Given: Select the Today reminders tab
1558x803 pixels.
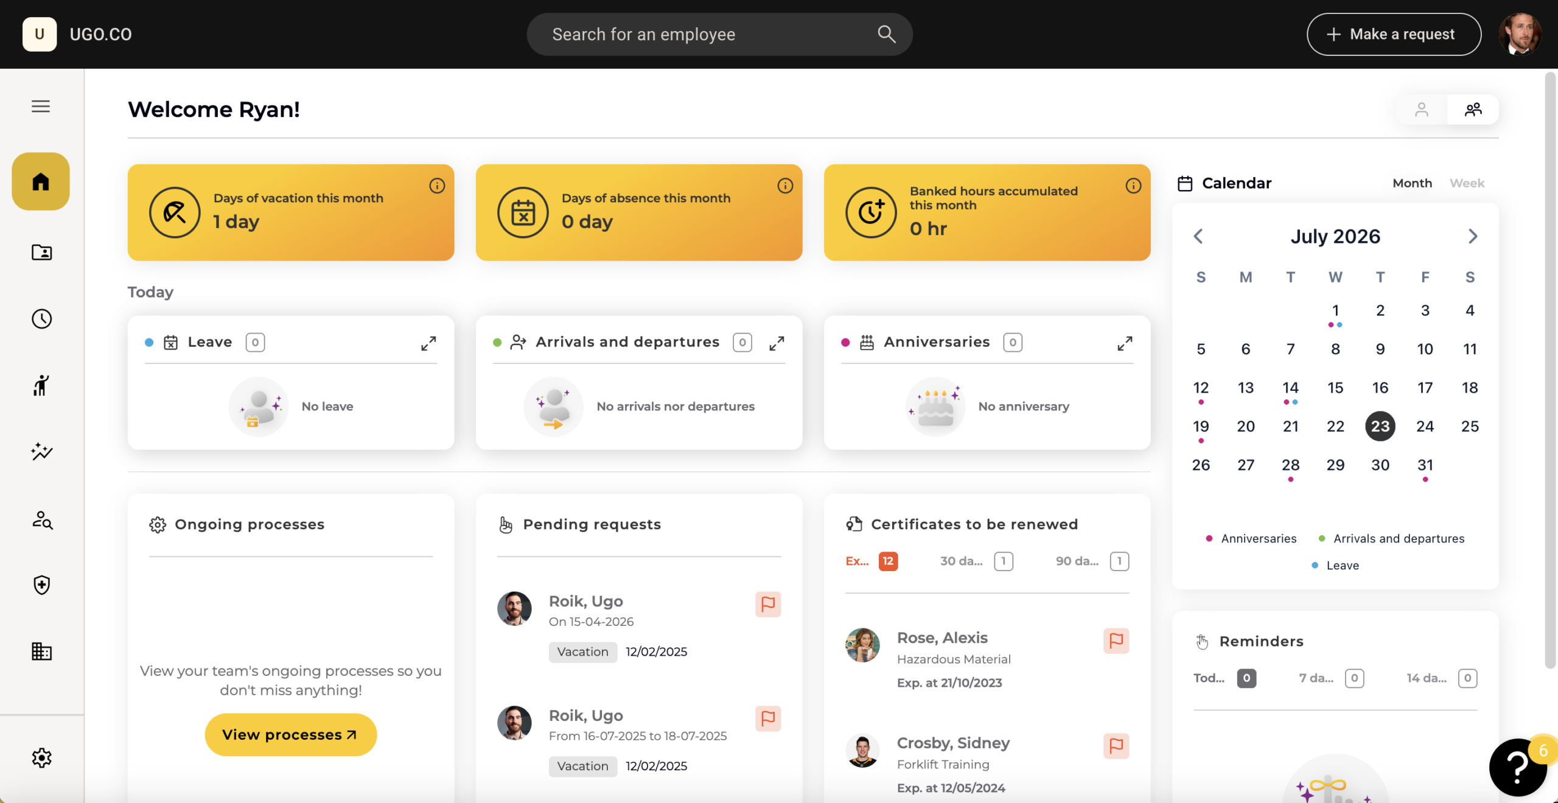Looking at the screenshot, I should click(1224, 678).
